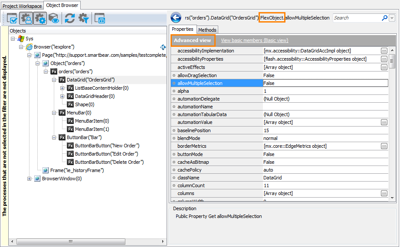Toggle the show invisible objects eye icon
Image resolution: width=400 pixels, height=247 pixels.
point(54,18)
